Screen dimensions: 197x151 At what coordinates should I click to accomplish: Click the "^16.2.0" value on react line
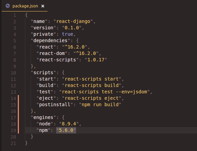(x=75, y=47)
